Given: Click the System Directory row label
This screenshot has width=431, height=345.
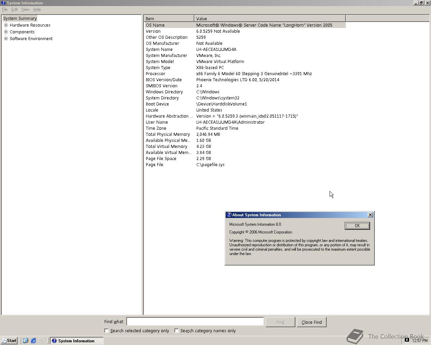Looking at the screenshot, I should coord(162,98).
